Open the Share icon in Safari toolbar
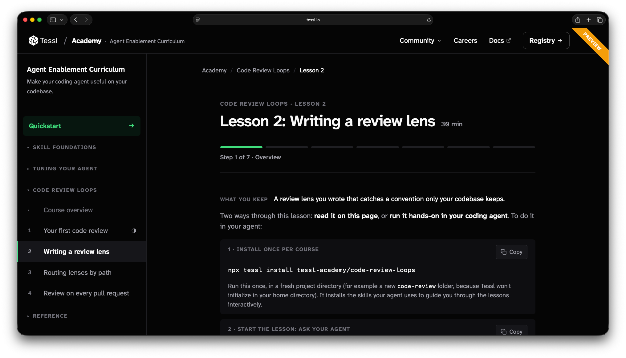This screenshot has width=626, height=358. tap(578, 20)
